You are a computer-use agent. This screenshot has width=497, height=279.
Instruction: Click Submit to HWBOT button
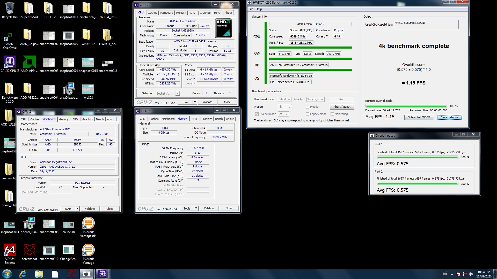point(419,117)
